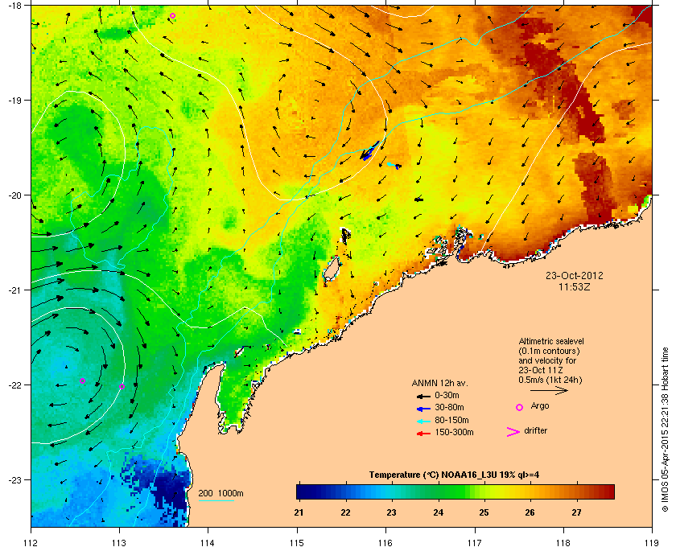Click the longitude axis label '119'
The height and width of the screenshot is (547, 676).
pyautogui.click(x=651, y=542)
